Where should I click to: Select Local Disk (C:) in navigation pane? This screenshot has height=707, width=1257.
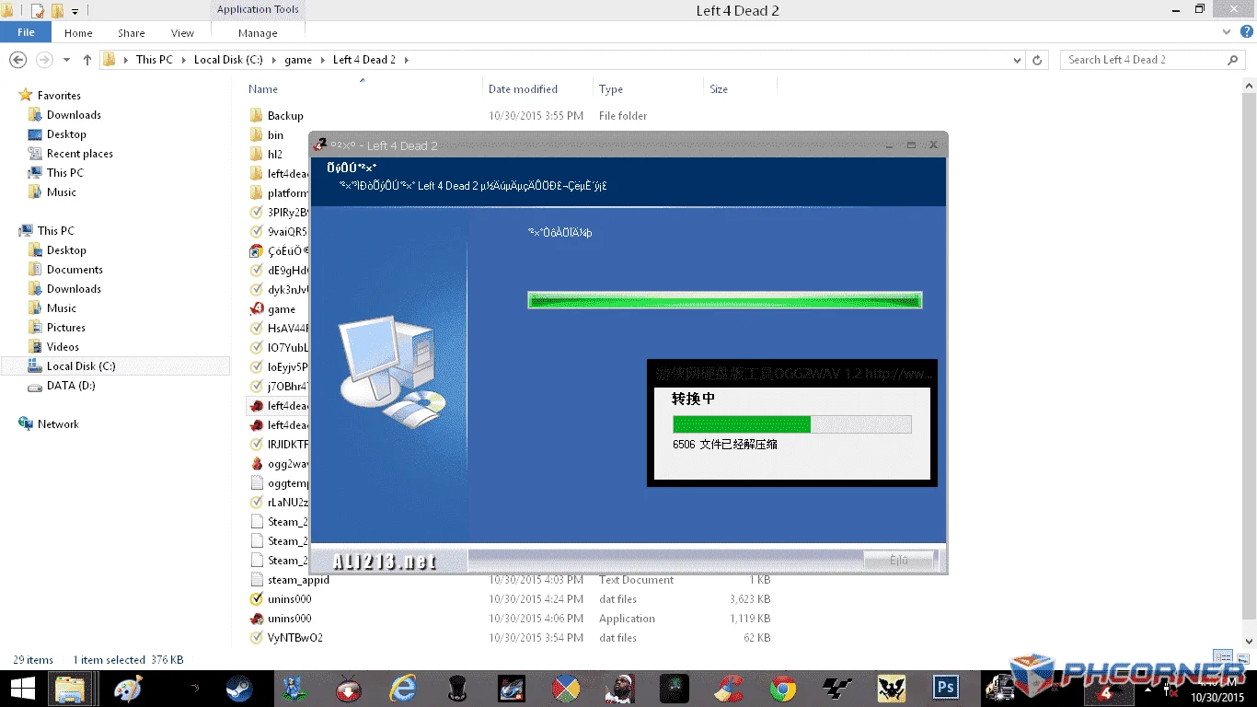point(81,366)
